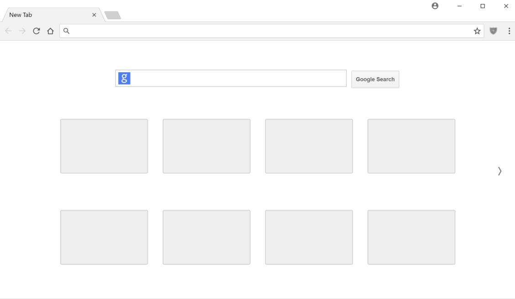Click the Google Search button
The image size is (515, 299).
(375, 79)
